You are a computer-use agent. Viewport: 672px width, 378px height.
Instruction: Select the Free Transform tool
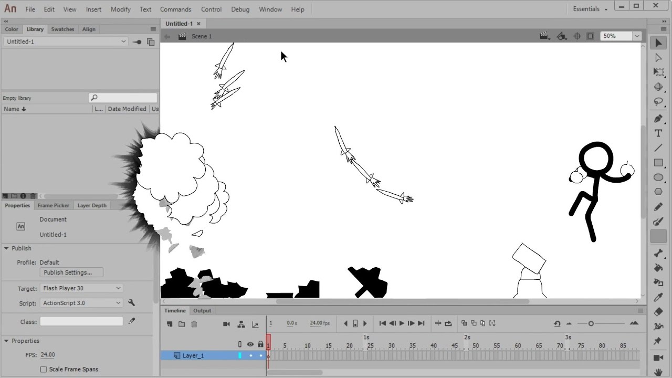pos(658,72)
